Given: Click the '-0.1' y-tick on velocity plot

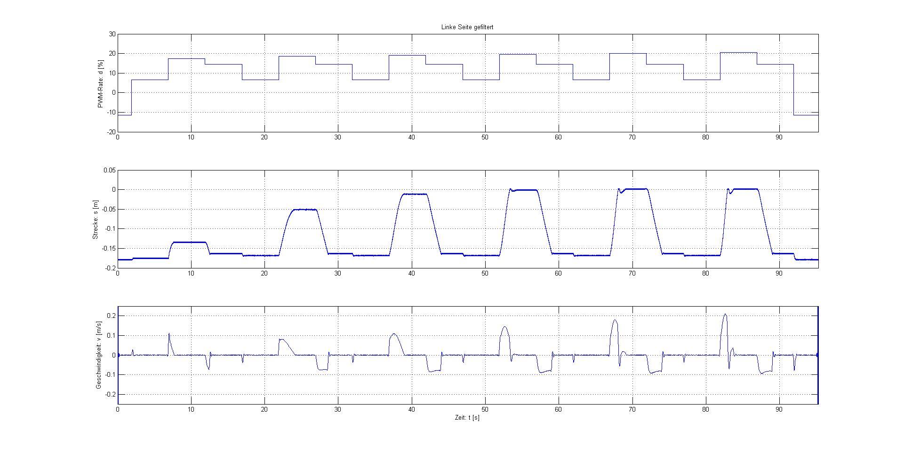Looking at the screenshot, I should (x=111, y=375).
